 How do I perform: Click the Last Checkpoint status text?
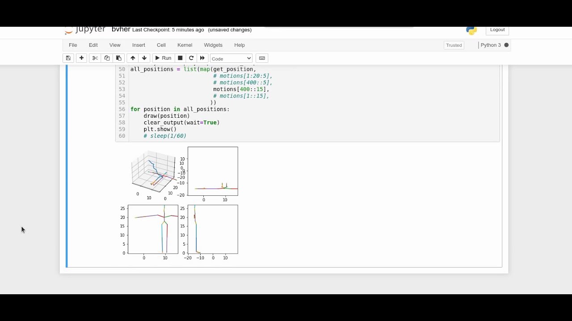tap(168, 30)
